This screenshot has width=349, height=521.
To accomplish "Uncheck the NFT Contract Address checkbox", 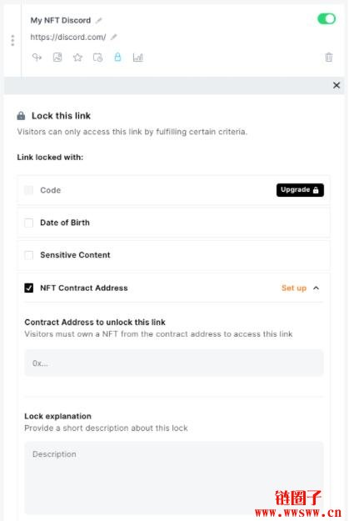I will pos(29,288).
